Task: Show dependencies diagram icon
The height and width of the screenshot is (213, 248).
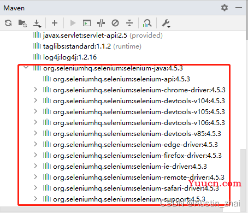Action: (x=147, y=23)
